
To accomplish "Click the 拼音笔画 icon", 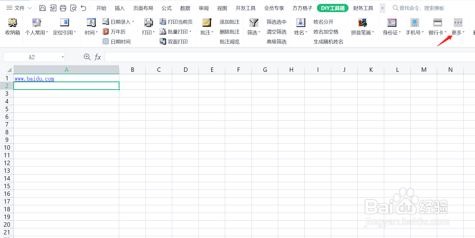I will pyautogui.click(x=362, y=23).
